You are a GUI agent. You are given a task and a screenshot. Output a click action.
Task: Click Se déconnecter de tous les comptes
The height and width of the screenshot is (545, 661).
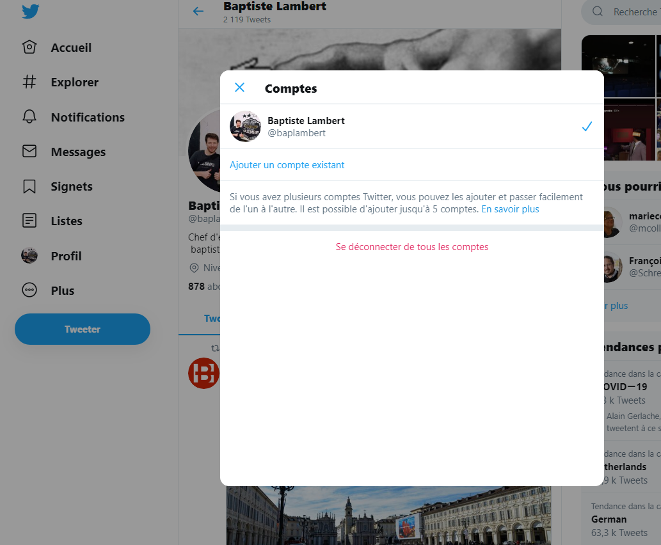pos(411,247)
